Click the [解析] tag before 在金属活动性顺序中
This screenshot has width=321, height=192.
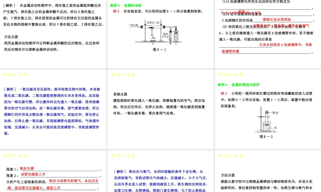(x=9, y=5)
